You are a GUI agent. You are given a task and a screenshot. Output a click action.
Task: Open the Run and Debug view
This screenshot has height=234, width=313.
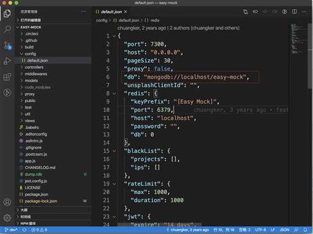7,61
